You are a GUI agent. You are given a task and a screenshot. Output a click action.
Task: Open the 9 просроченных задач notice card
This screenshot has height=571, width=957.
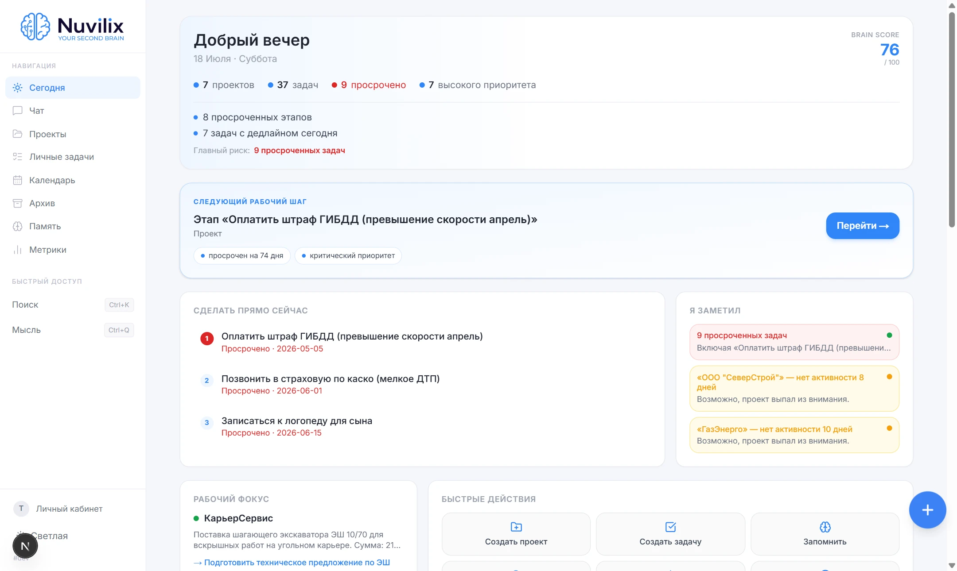(794, 342)
